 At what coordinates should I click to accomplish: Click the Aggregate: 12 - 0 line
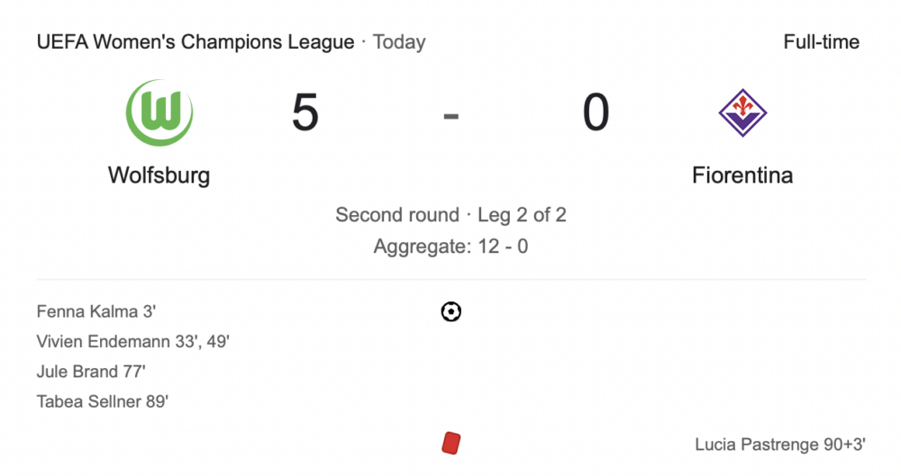[x=450, y=246]
